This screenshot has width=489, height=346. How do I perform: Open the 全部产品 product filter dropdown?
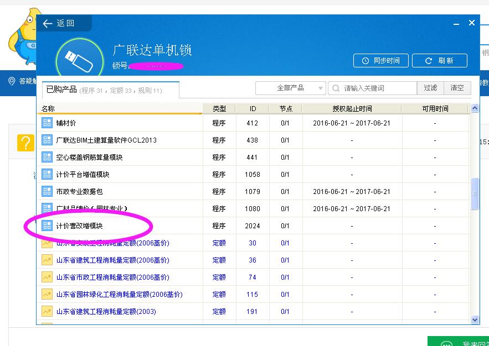(290, 88)
